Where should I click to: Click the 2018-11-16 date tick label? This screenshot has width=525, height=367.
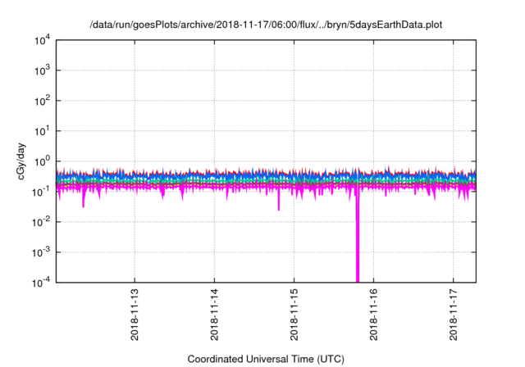374,315
